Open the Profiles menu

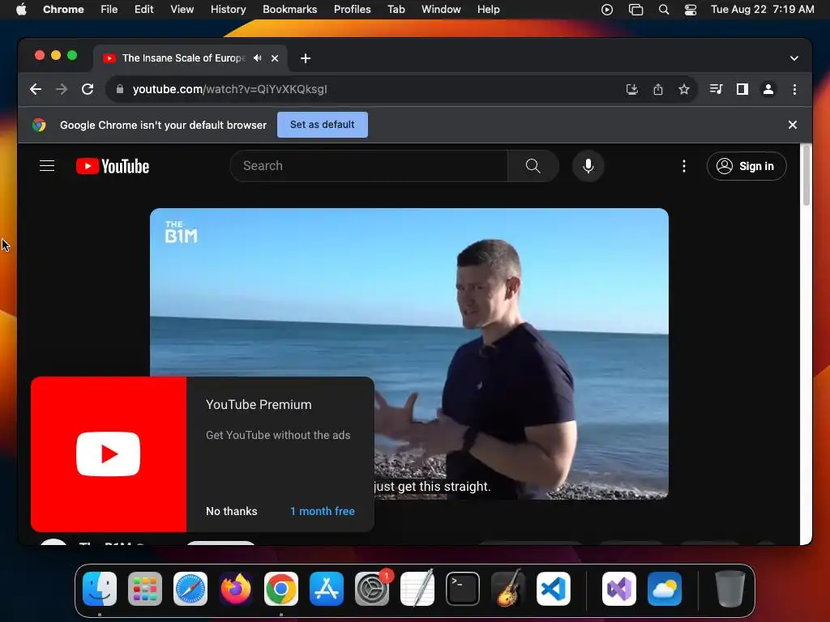(352, 10)
